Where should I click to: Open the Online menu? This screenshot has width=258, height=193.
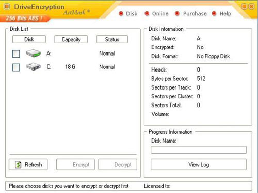(160, 14)
